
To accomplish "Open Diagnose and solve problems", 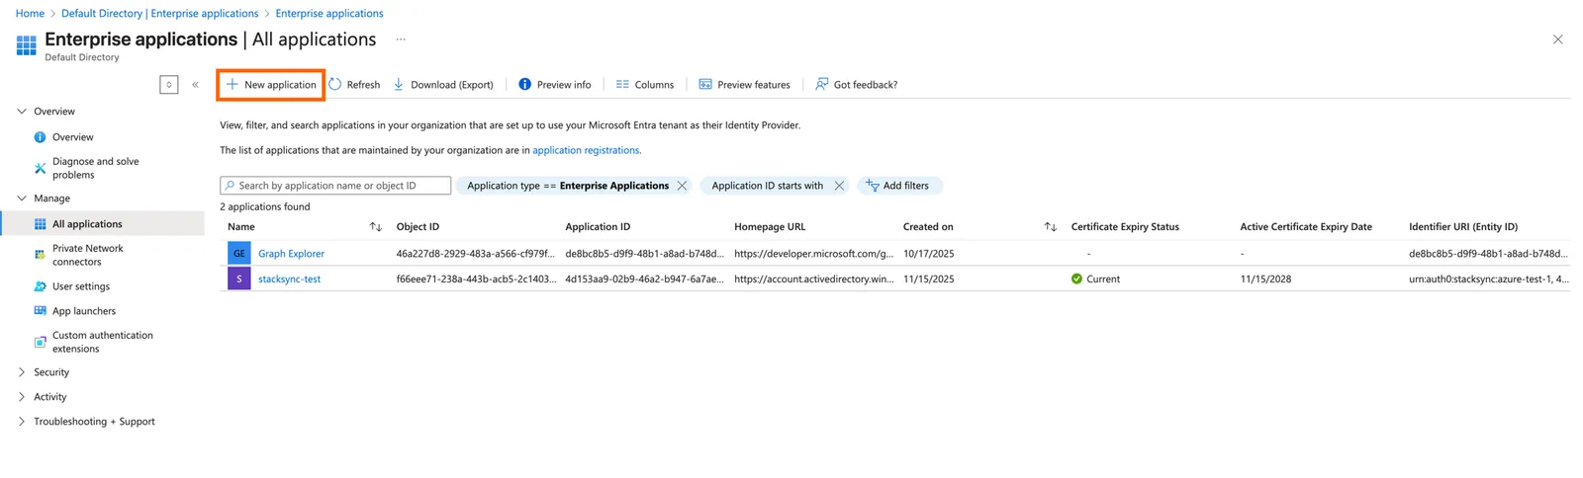I will (x=95, y=168).
